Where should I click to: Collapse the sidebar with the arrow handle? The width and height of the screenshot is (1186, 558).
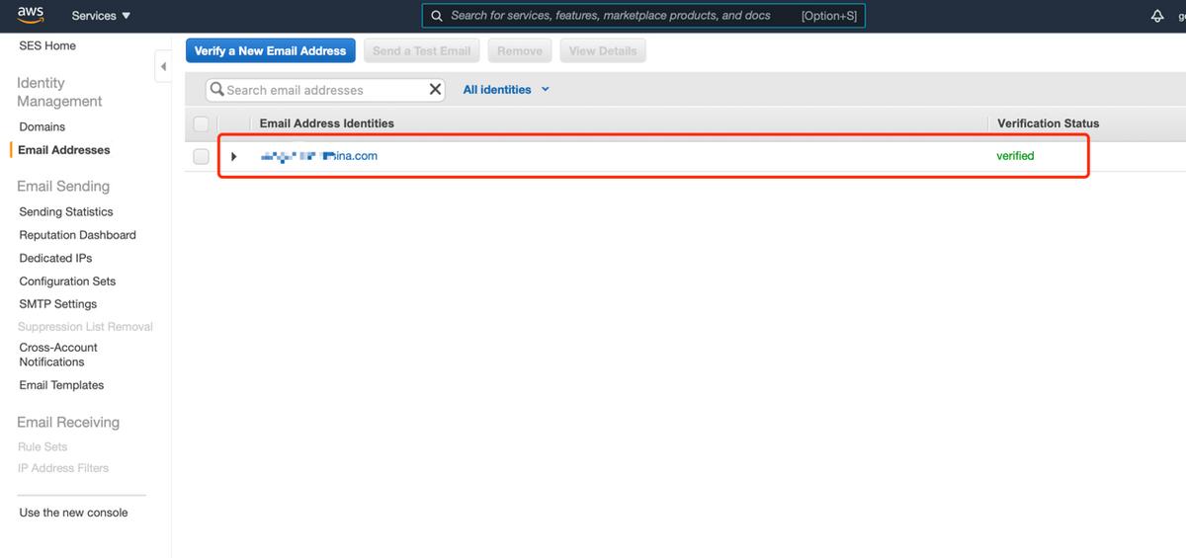coord(163,67)
